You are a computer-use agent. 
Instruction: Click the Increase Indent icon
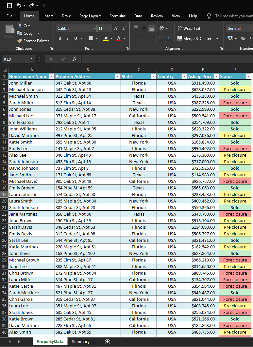coord(169,38)
